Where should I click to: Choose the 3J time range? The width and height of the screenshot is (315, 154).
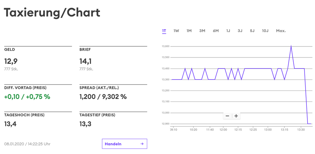(x=240, y=31)
